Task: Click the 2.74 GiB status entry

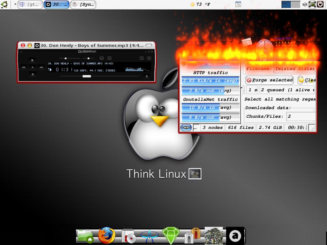Action: coord(270,128)
